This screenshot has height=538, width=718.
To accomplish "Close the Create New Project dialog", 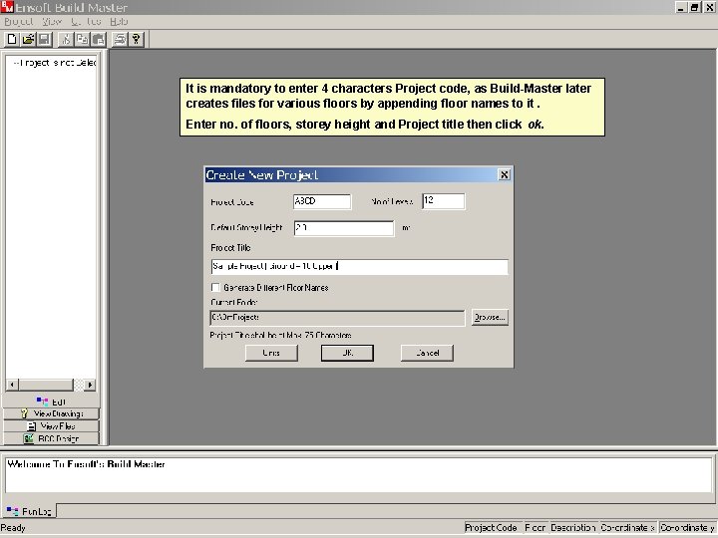I will [x=505, y=174].
